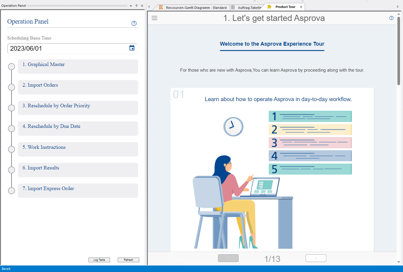Switch to Ressourcen-Gantt-Diagramm - Standard tab

196,8
